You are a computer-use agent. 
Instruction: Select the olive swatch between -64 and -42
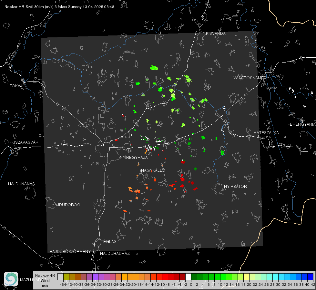tap(66, 276)
